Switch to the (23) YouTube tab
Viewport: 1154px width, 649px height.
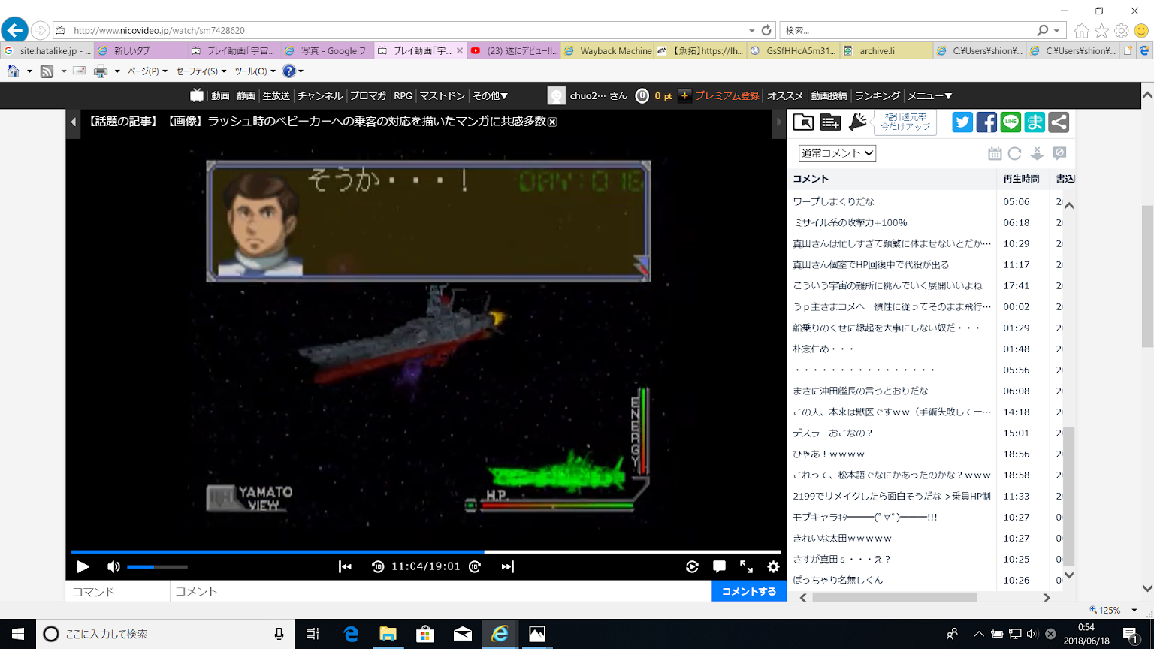515,50
